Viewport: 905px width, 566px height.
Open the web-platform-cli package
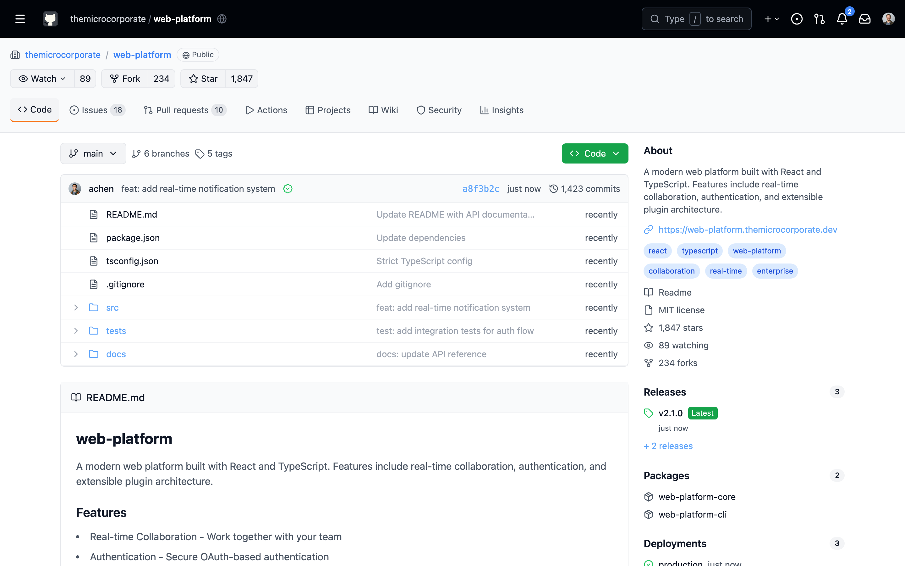click(693, 514)
